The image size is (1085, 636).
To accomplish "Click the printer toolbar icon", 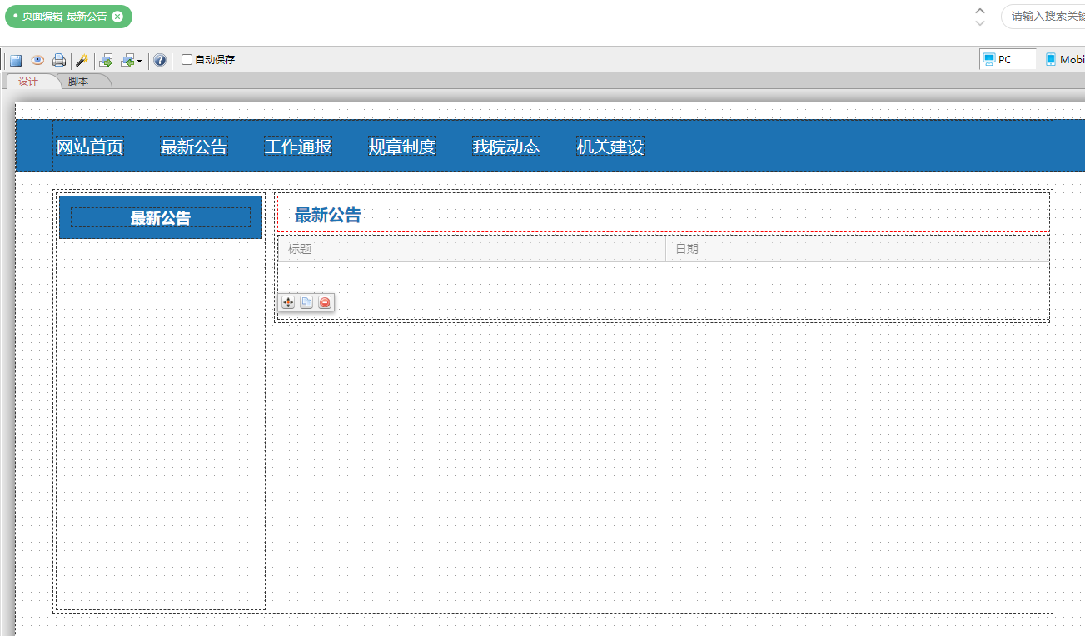I will 59,60.
